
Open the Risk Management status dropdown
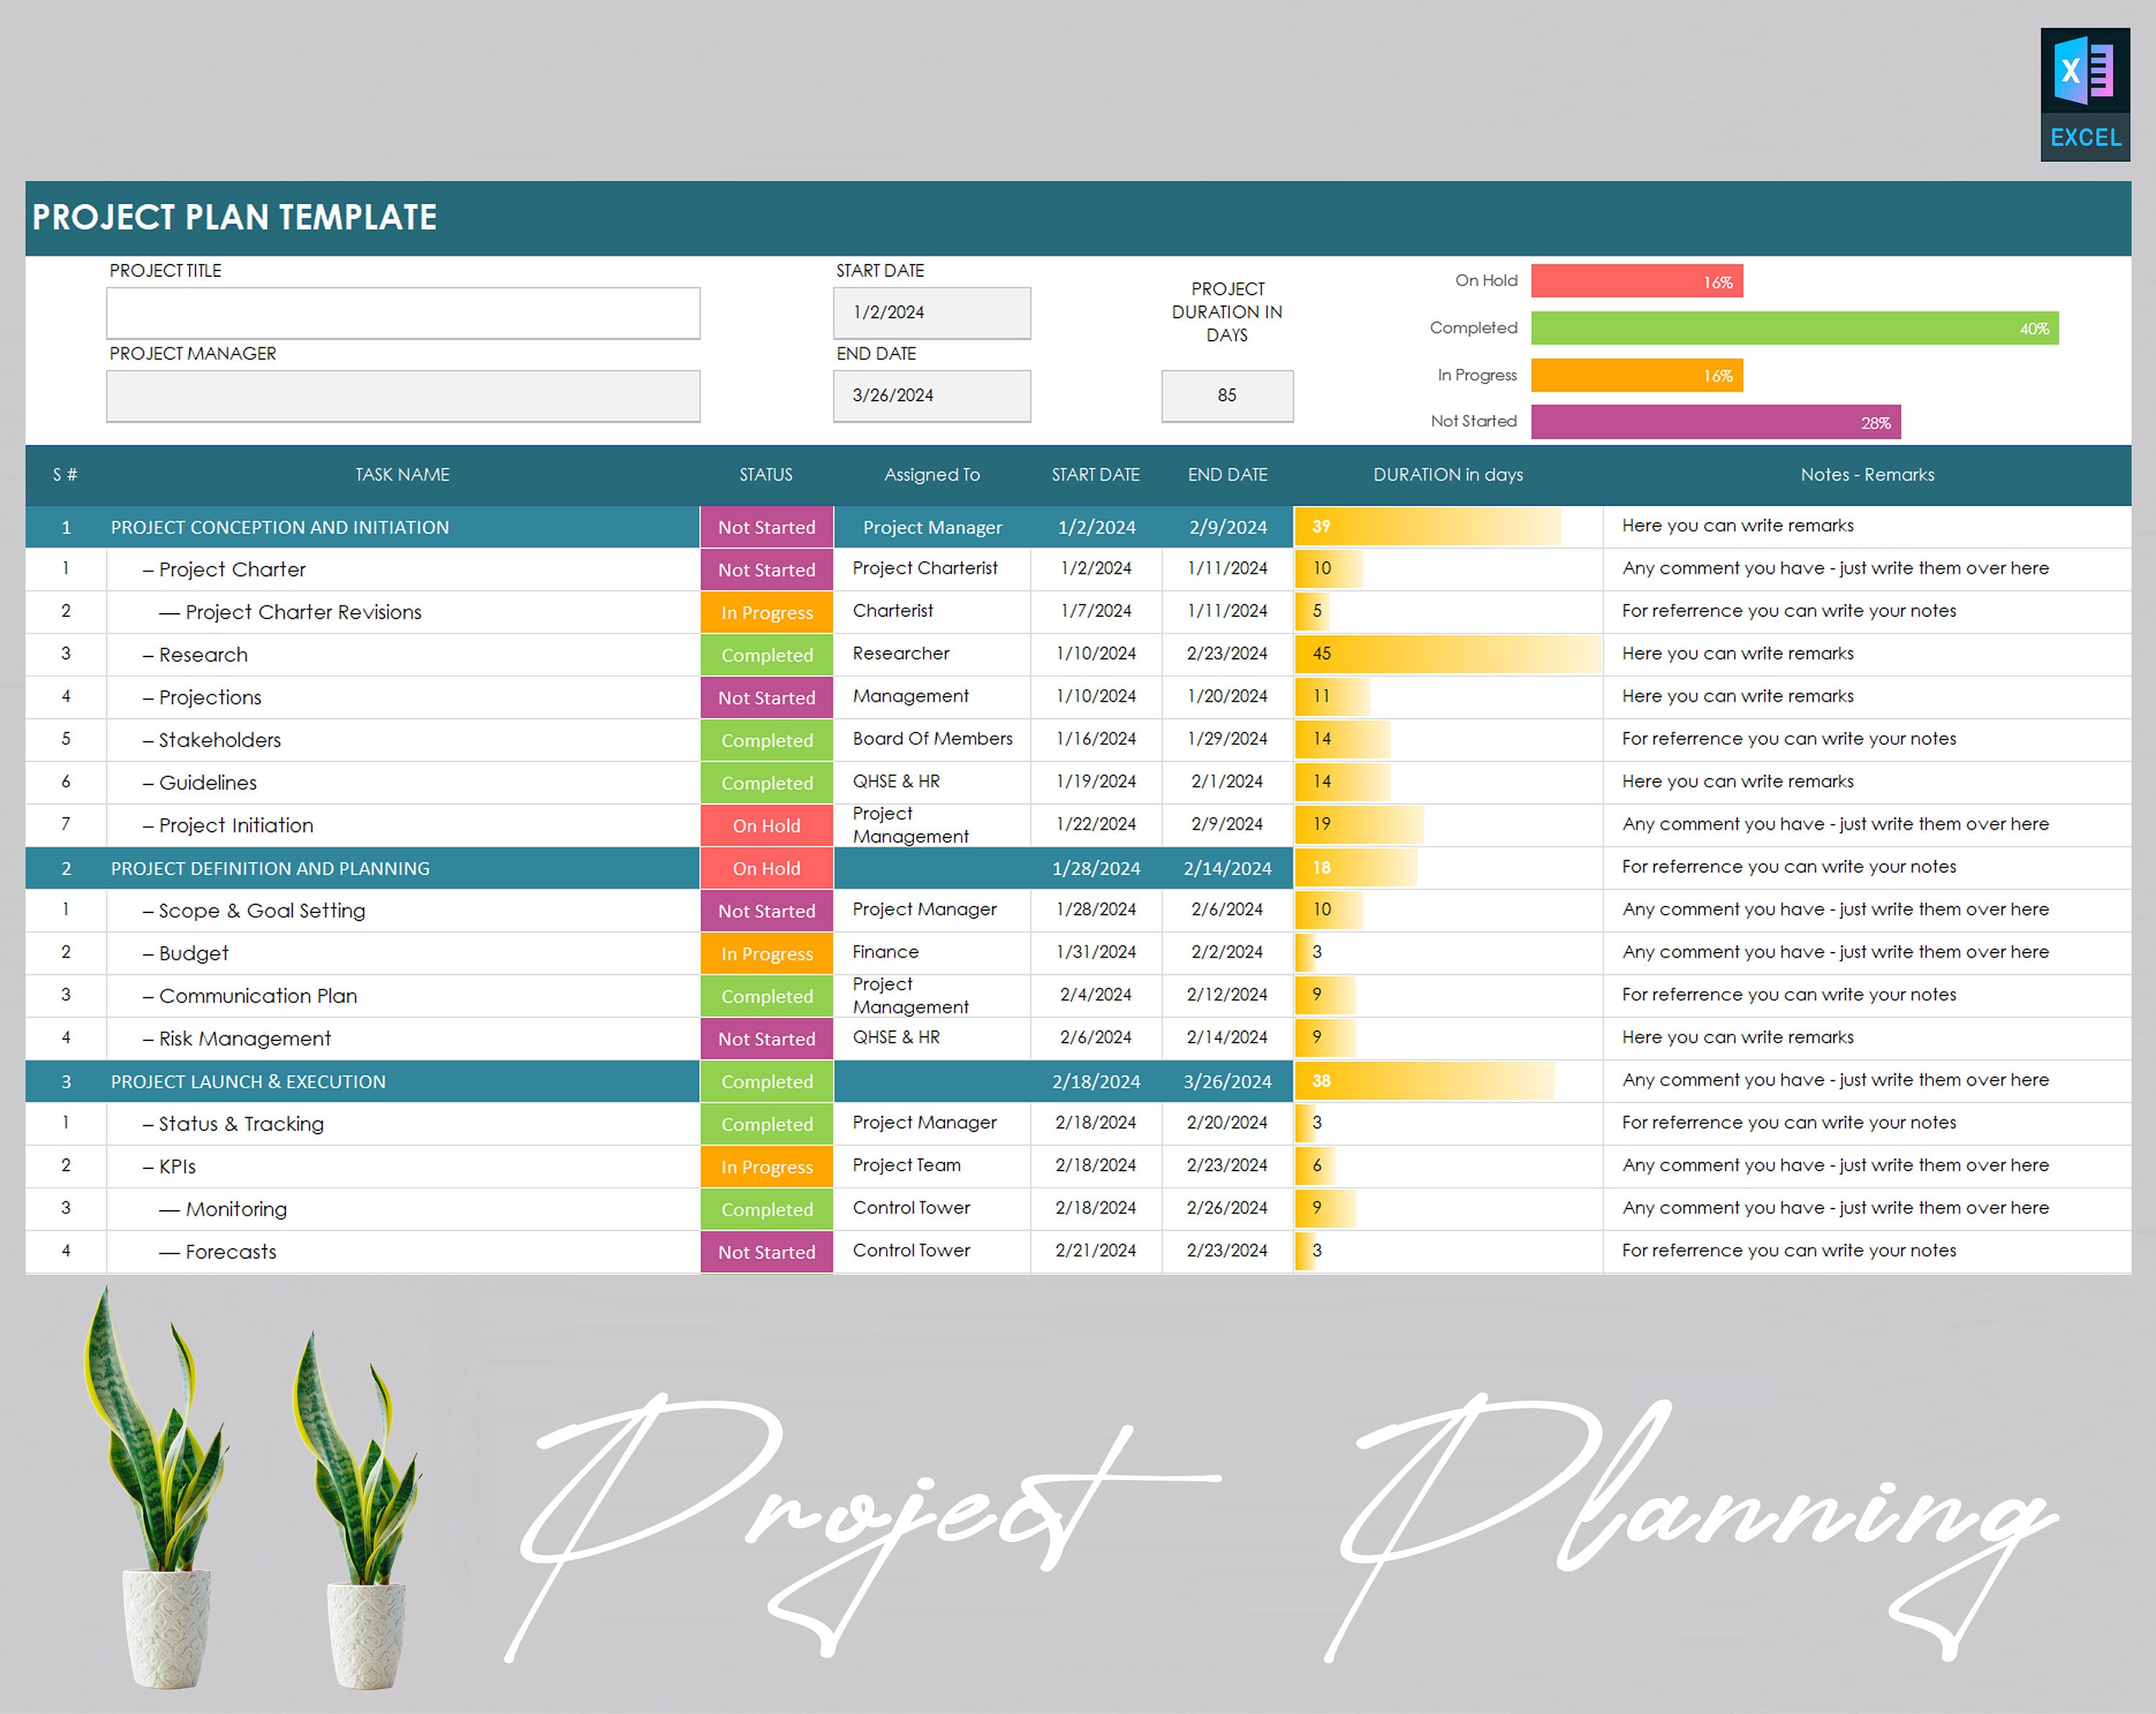point(766,1039)
